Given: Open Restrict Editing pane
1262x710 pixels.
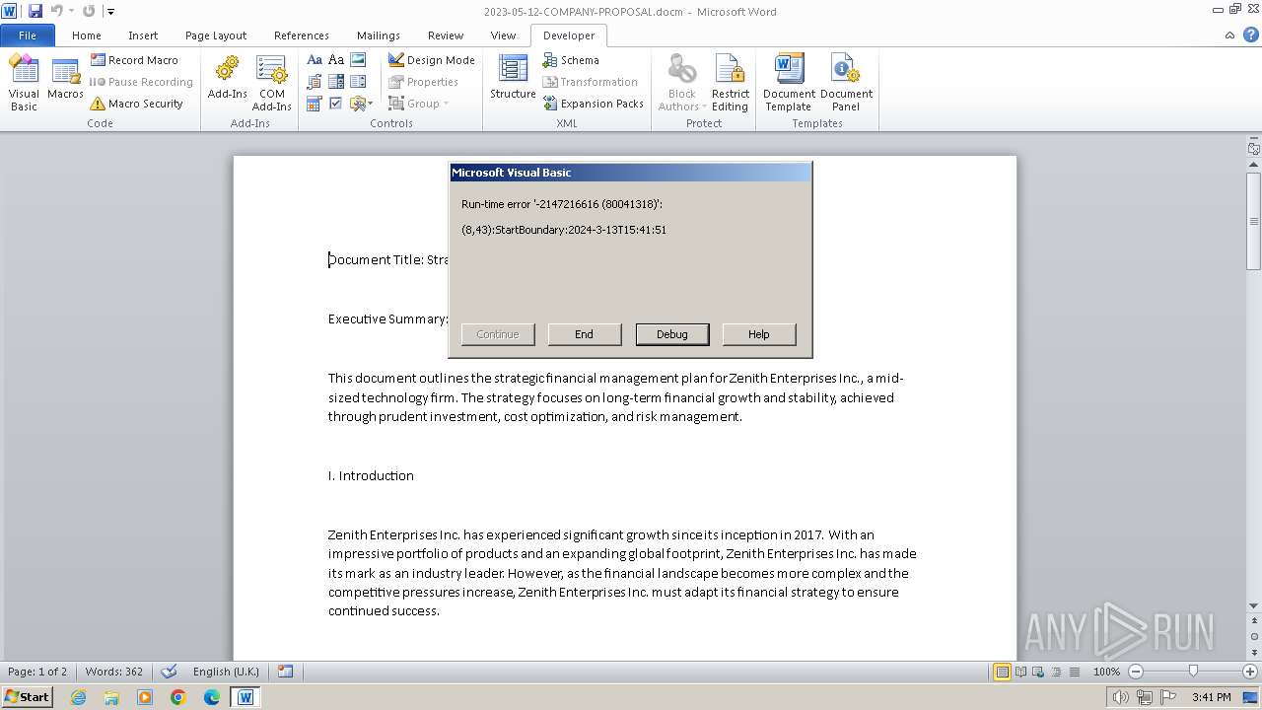Looking at the screenshot, I should pyautogui.click(x=731, y=83).
